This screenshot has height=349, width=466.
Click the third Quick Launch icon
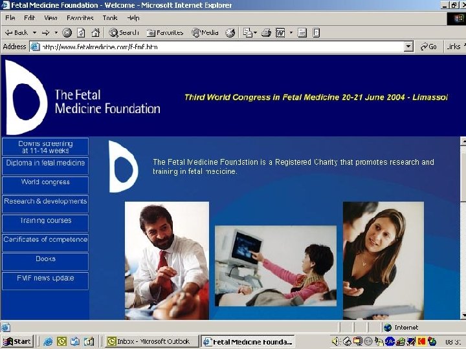pyautogui.click(x=75, y=342)
